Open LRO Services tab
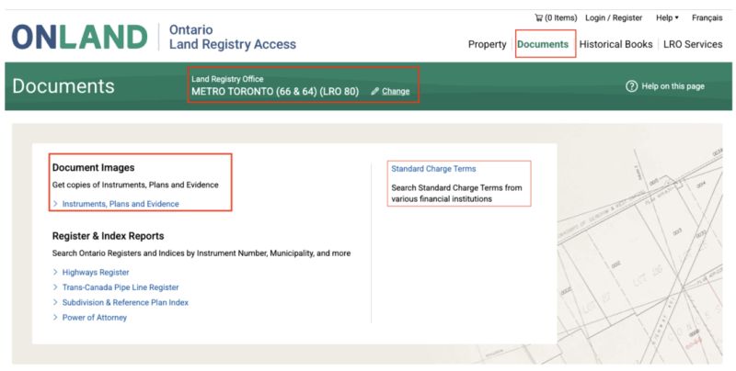Viewport: 736px width, 371px height. click(x=693, y=44)
